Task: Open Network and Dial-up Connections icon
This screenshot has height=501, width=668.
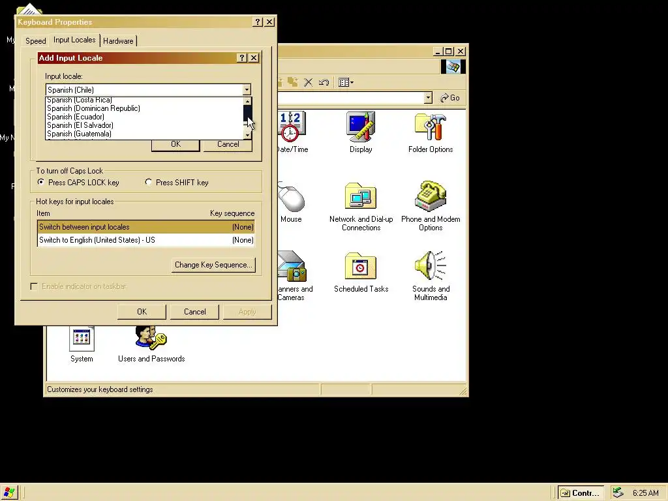Action: point(361,196)
